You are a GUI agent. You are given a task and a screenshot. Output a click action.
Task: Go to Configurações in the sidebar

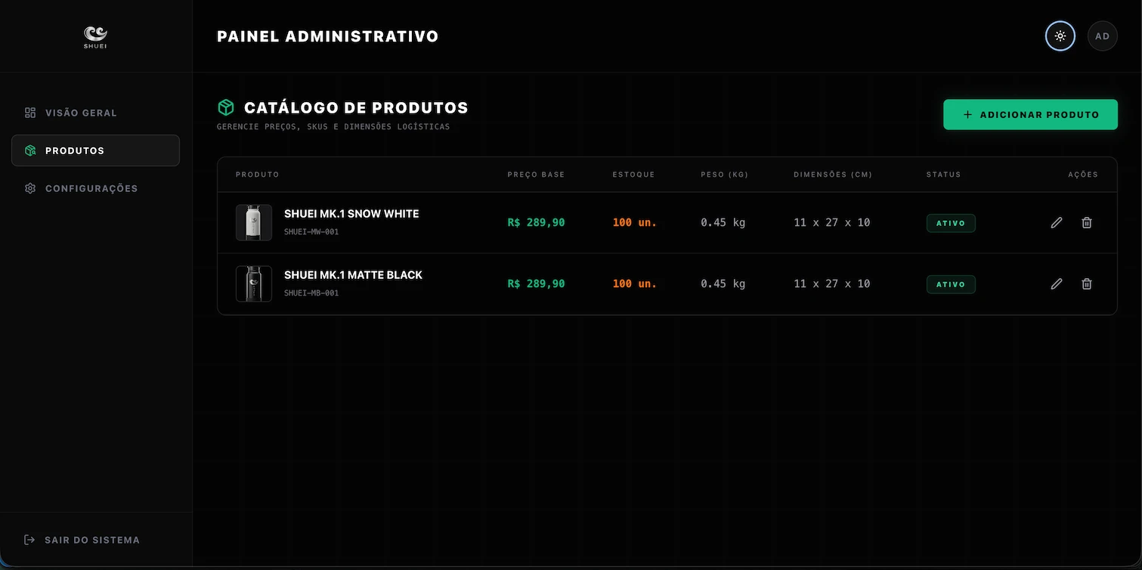tap(95, 188)
